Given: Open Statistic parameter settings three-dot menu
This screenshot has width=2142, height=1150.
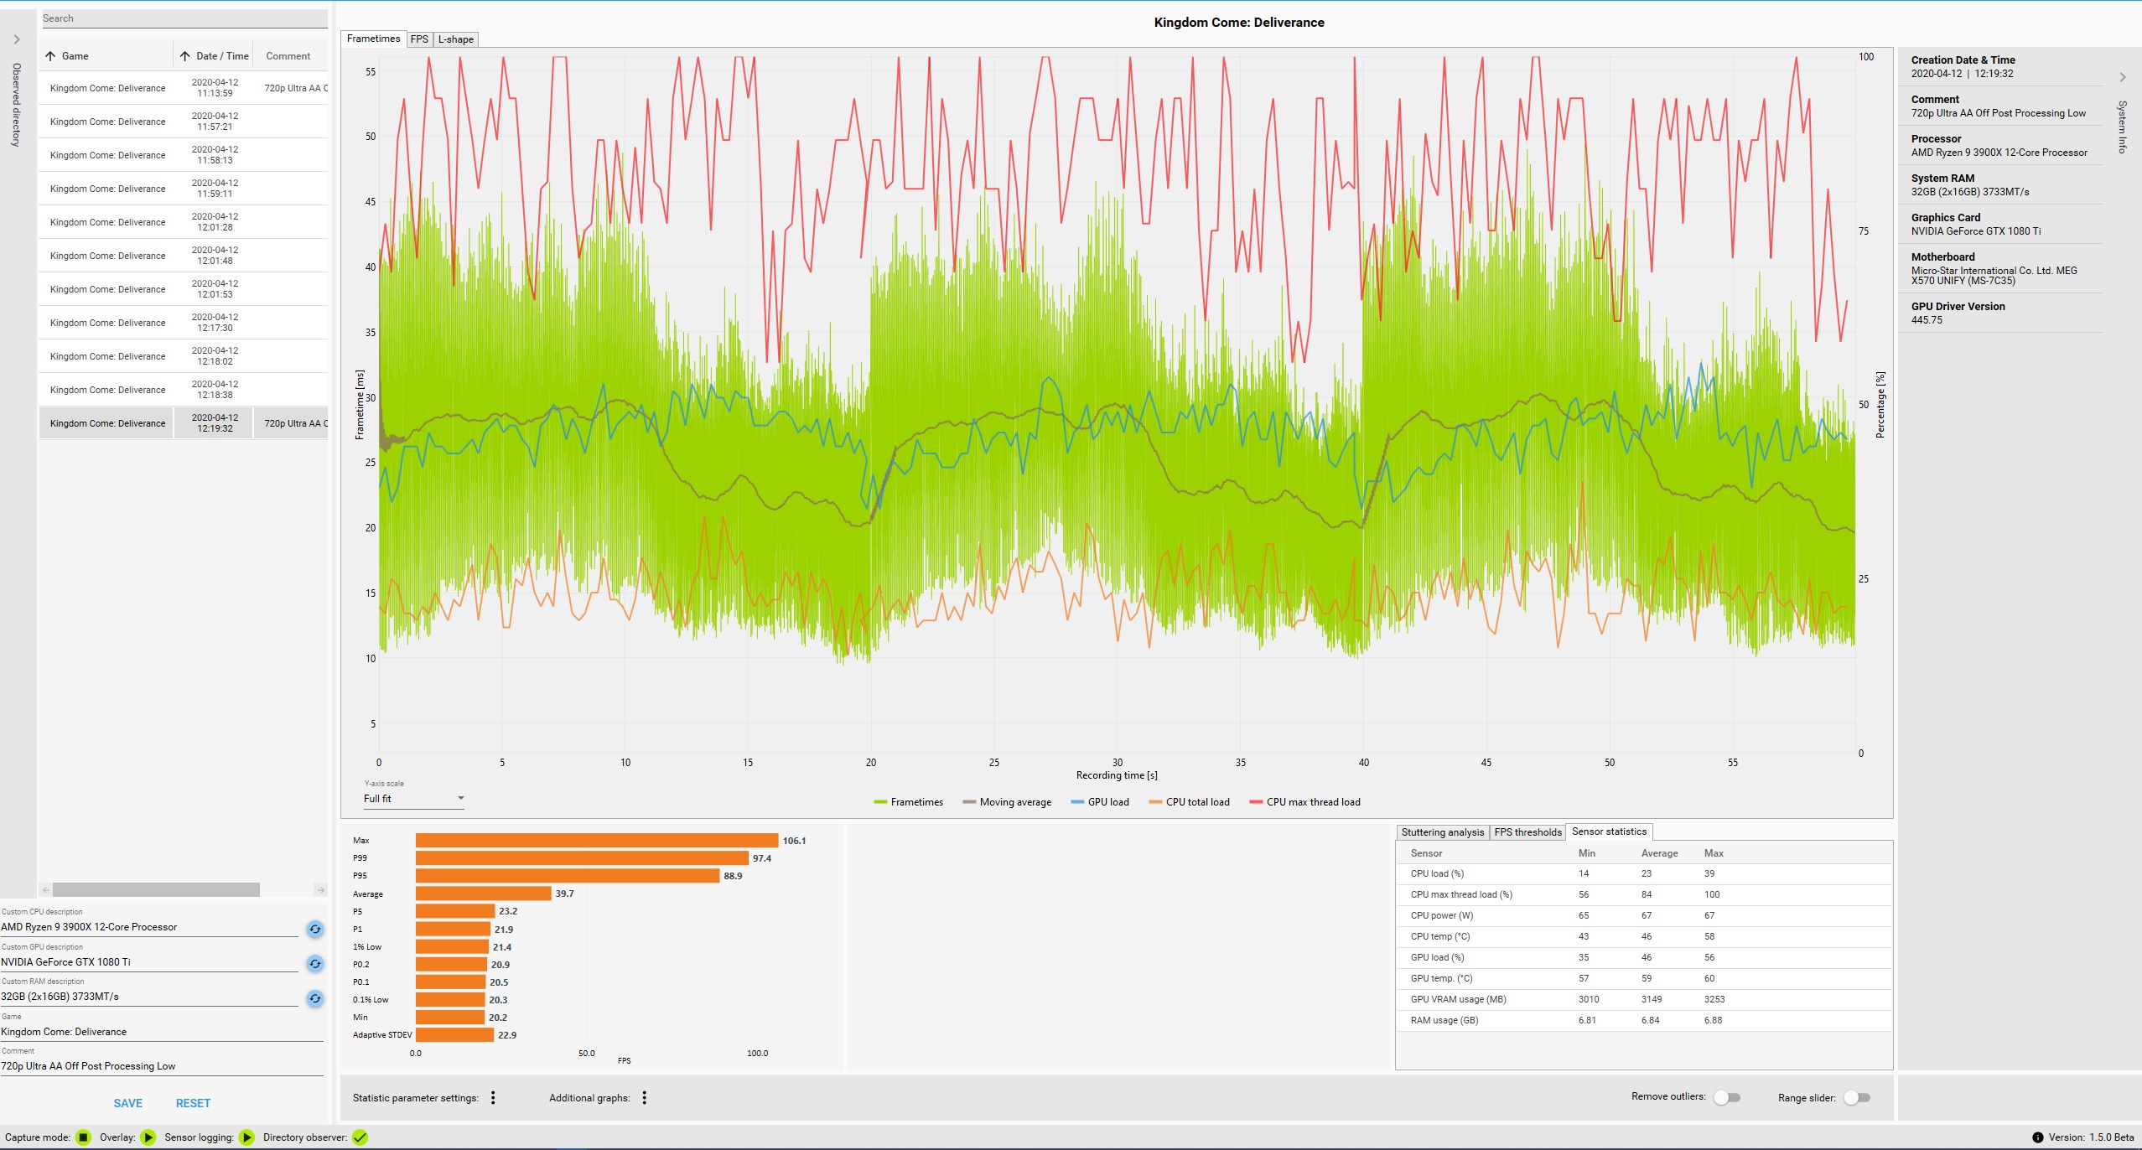Looking at the screenshot, I should pos(493,1098).
